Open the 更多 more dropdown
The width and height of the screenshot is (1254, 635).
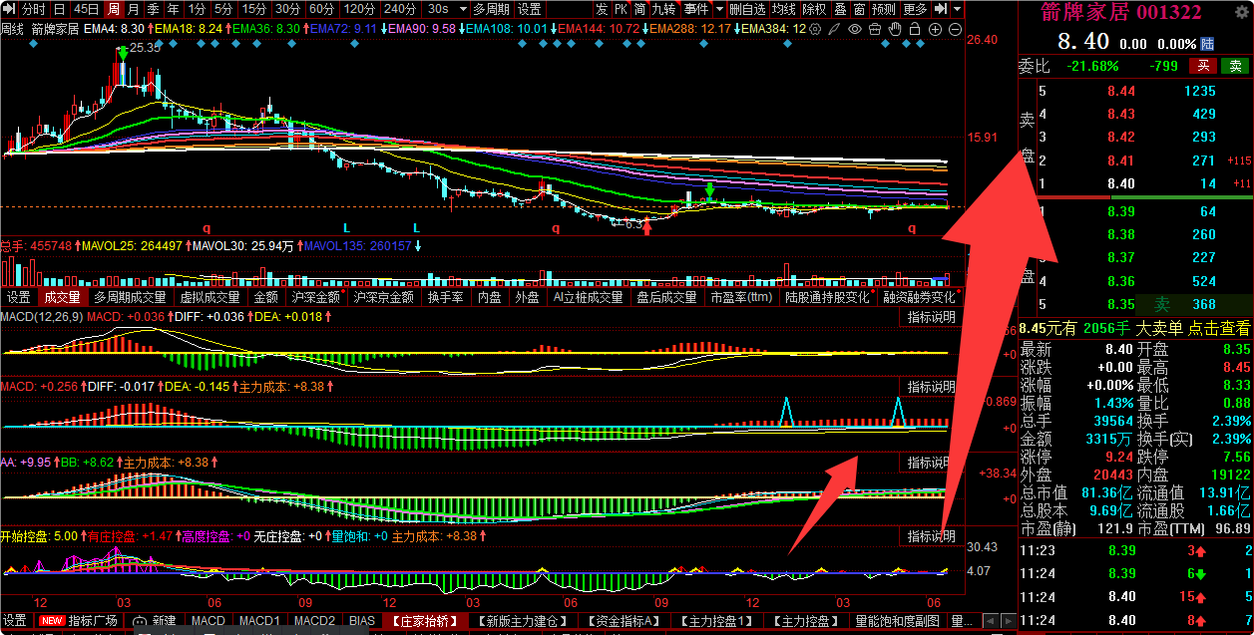916,9
